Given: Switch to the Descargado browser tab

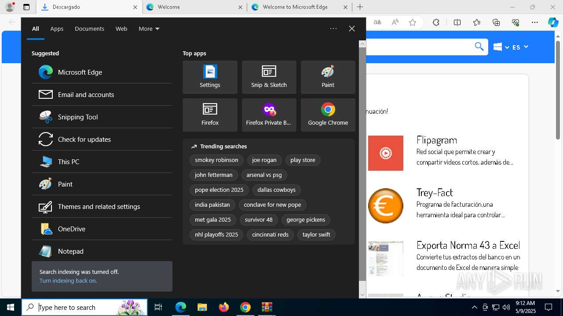Looking at the screenshot, I should pos(89,7).
